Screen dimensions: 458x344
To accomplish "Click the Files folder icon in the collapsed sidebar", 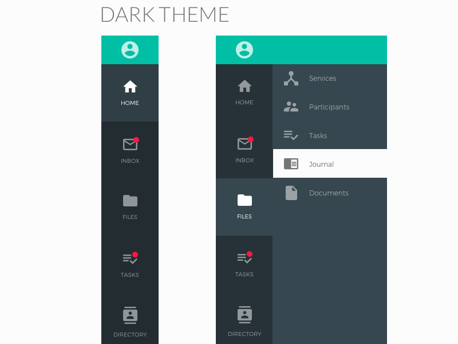I will tap(130, 201).
